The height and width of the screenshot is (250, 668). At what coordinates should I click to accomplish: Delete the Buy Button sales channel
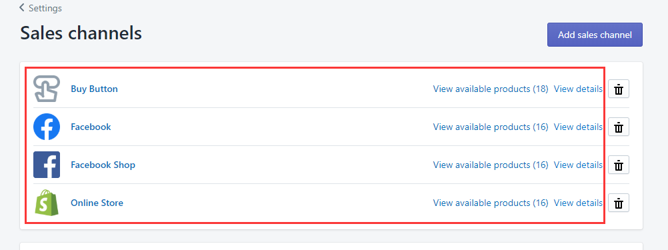tap(619, 89)
